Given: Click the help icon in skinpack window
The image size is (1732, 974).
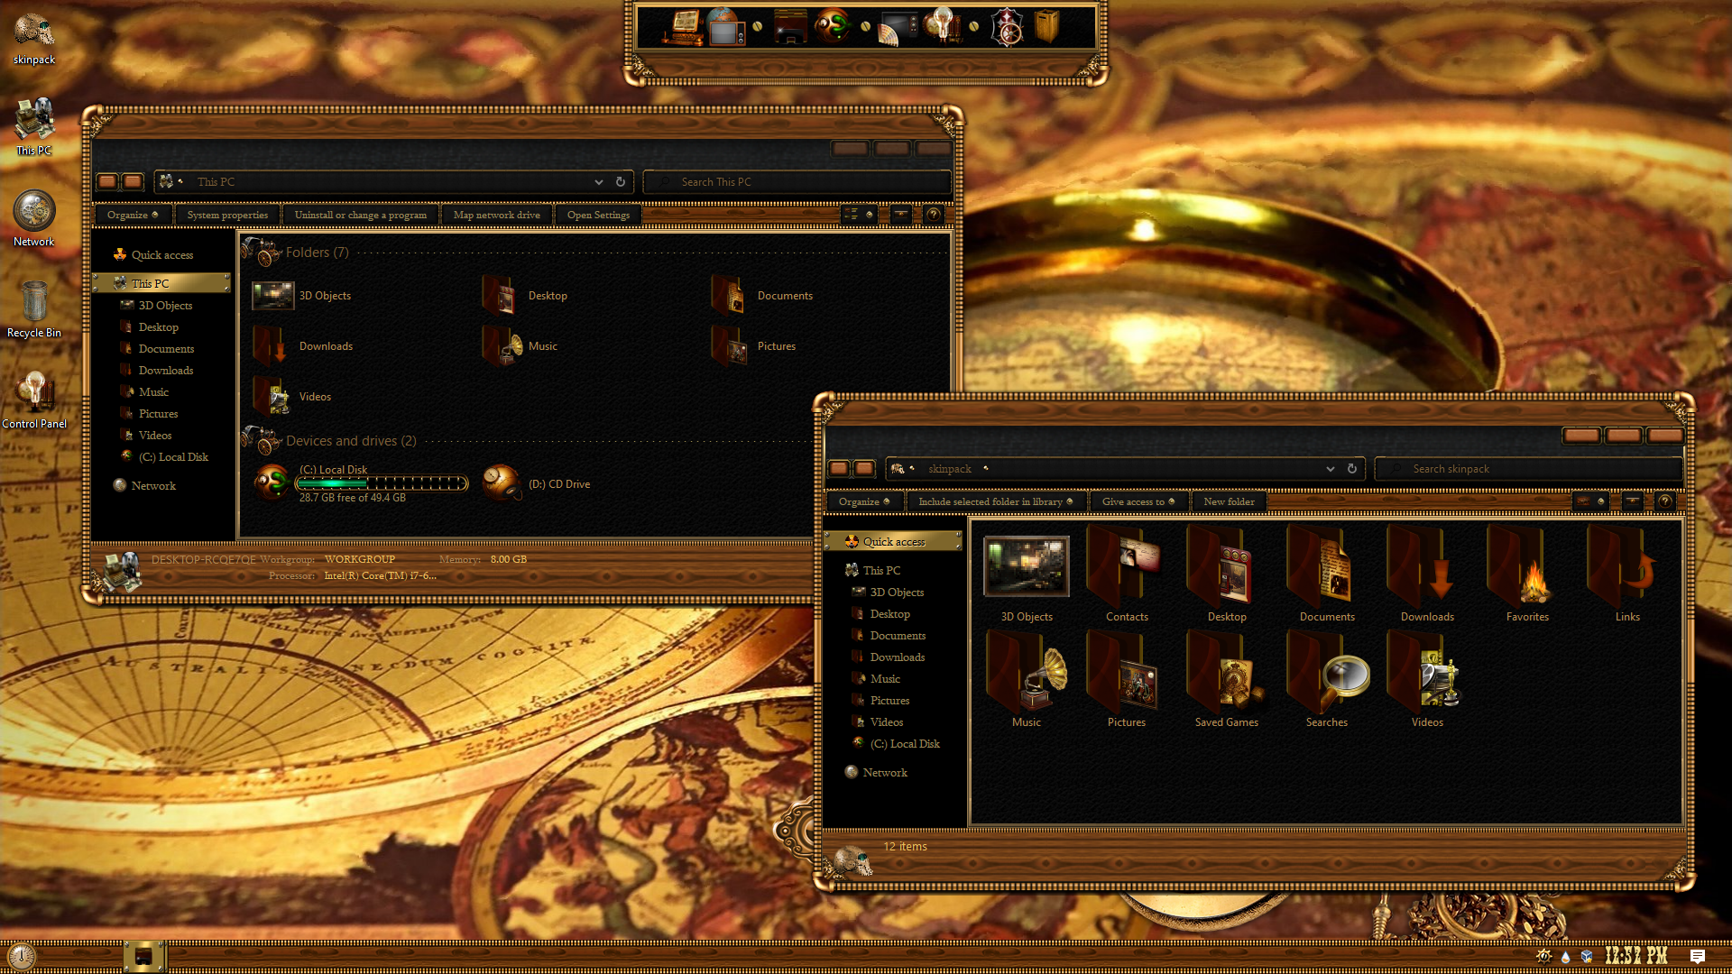Looking at the screenshot, I should point(1665,501).
